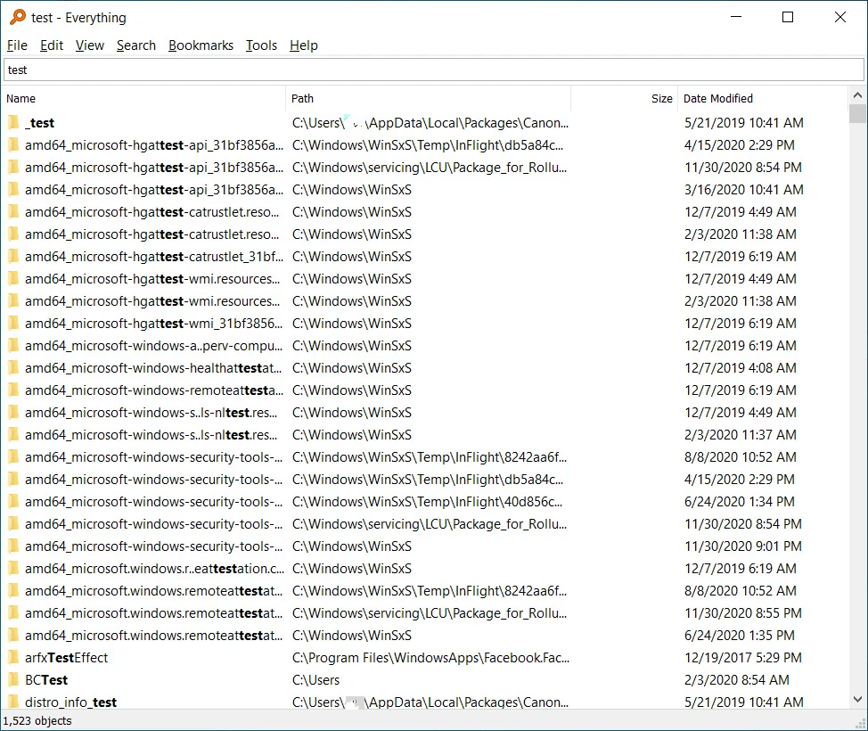Open the Search menu
Screen dimensions: 868x731
coord(136,45)
